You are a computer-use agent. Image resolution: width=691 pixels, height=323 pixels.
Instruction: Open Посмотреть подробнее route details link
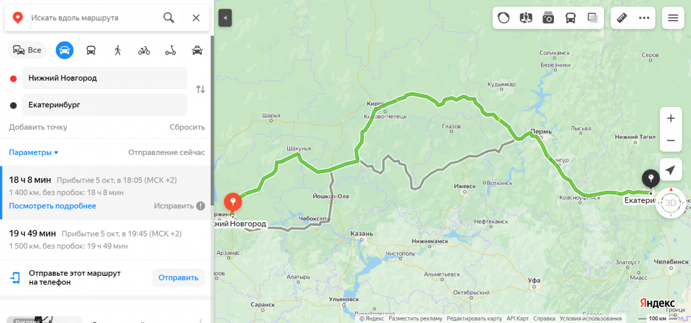point(52,206)
